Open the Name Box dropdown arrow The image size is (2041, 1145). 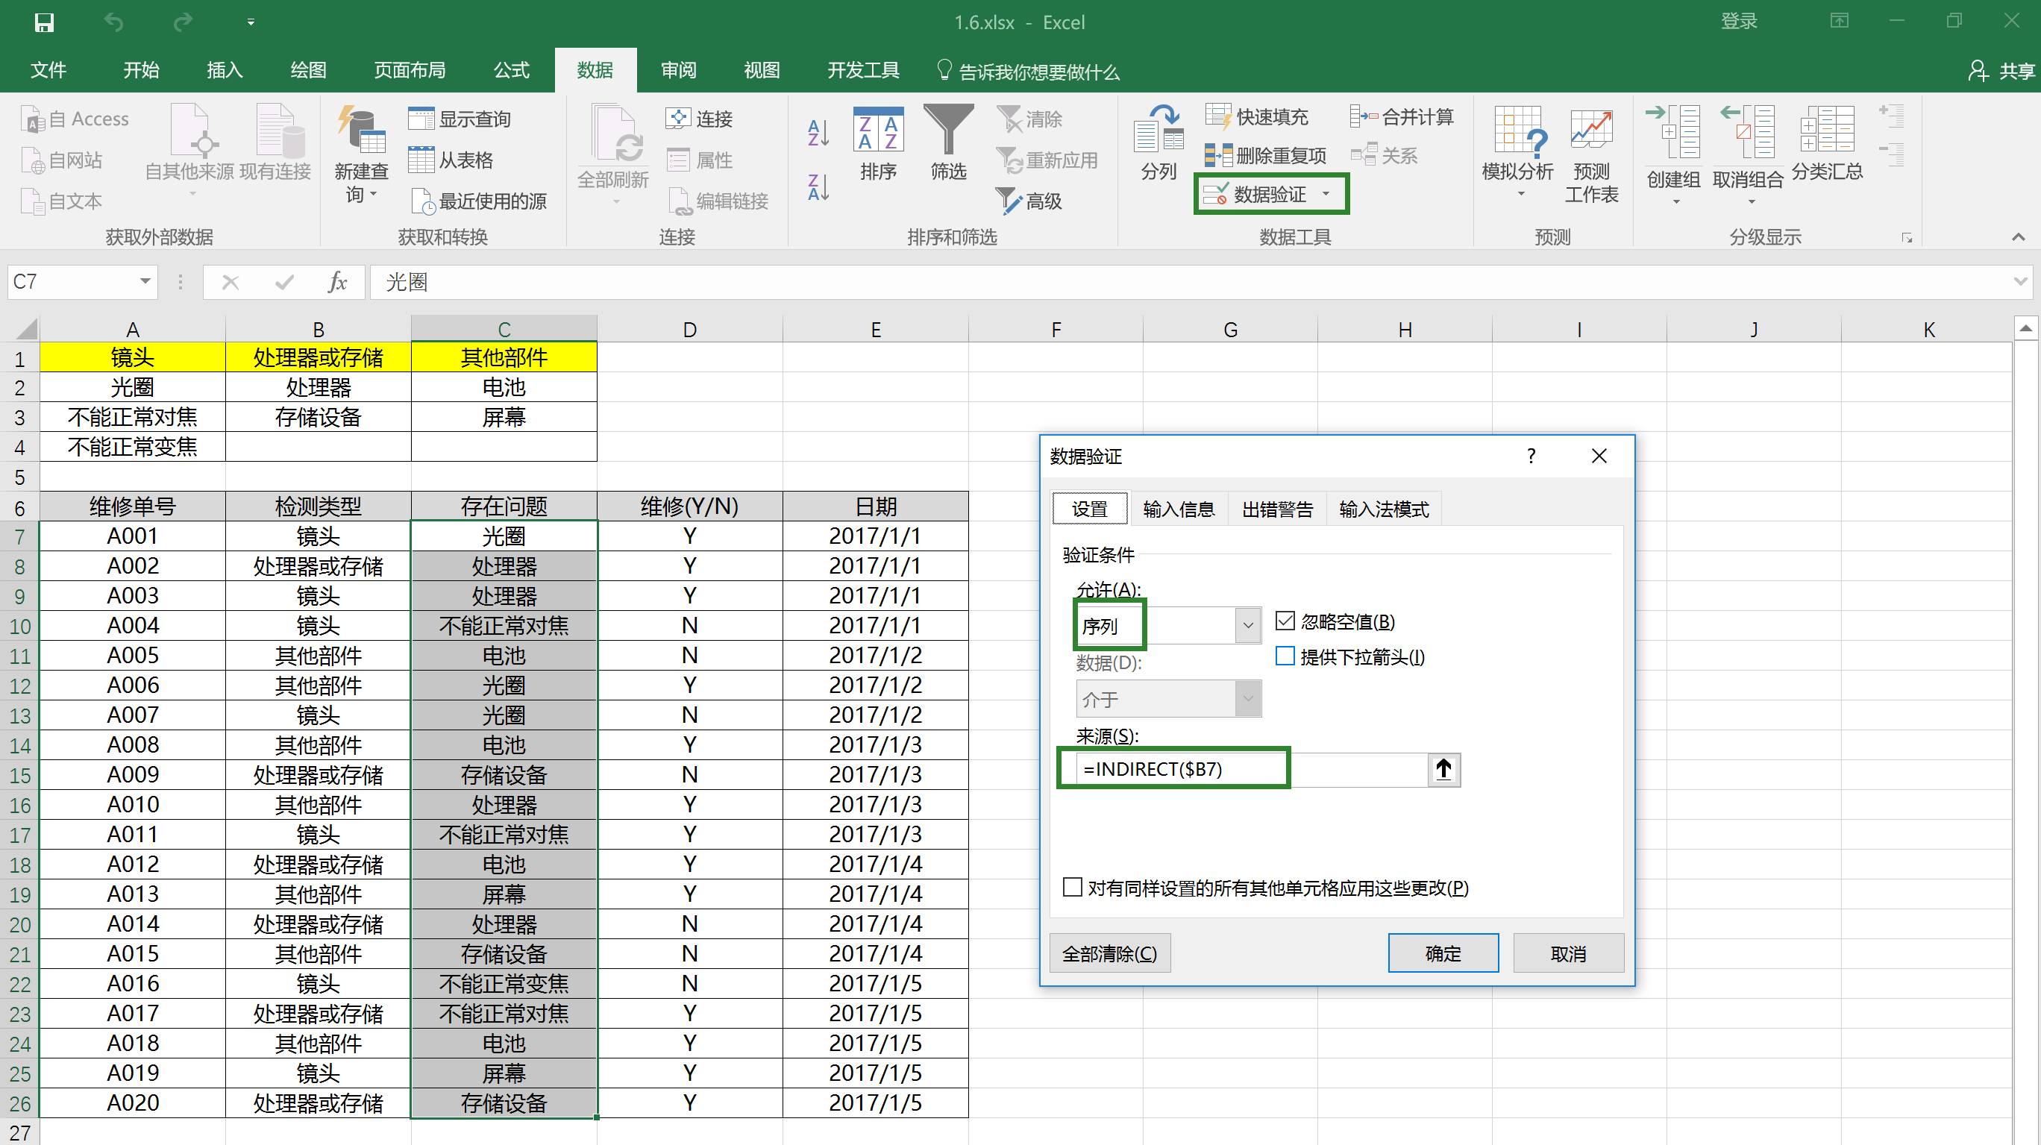tap(145, 281)
